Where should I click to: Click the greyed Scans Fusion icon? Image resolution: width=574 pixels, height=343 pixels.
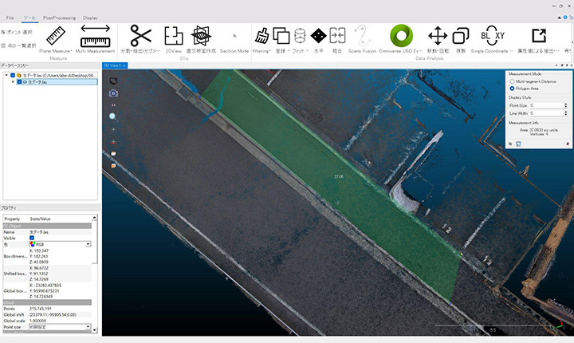362,36
